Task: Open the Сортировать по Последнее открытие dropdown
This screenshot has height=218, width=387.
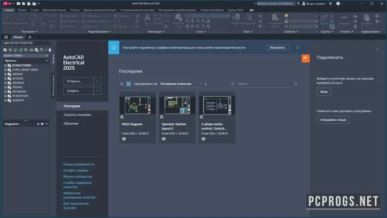Action: pos(180,84)
